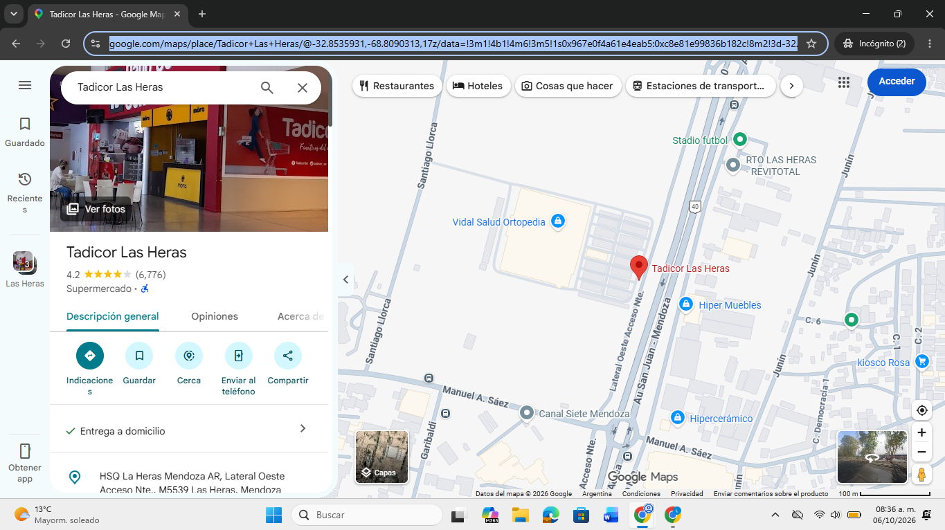This screenshot has height=530, width=945.
Task: Search with the magnifier icon
Action: coord(267,88)
